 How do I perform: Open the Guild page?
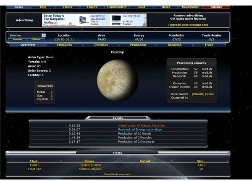click(141, 7)
